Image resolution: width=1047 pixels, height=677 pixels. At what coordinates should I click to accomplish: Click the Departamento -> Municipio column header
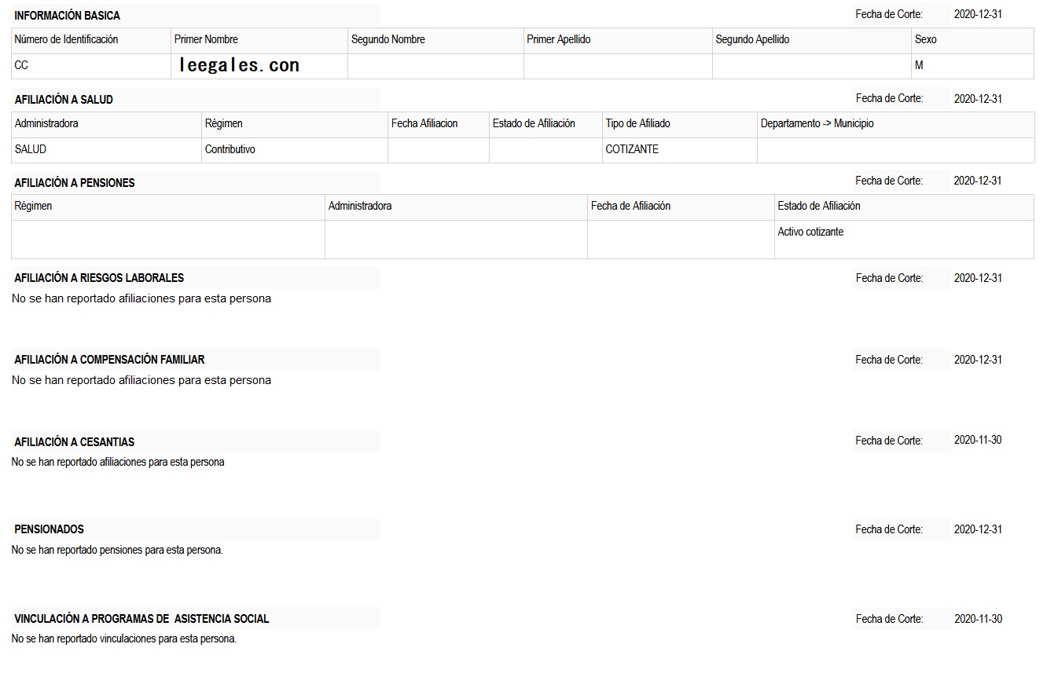(817, 123)
